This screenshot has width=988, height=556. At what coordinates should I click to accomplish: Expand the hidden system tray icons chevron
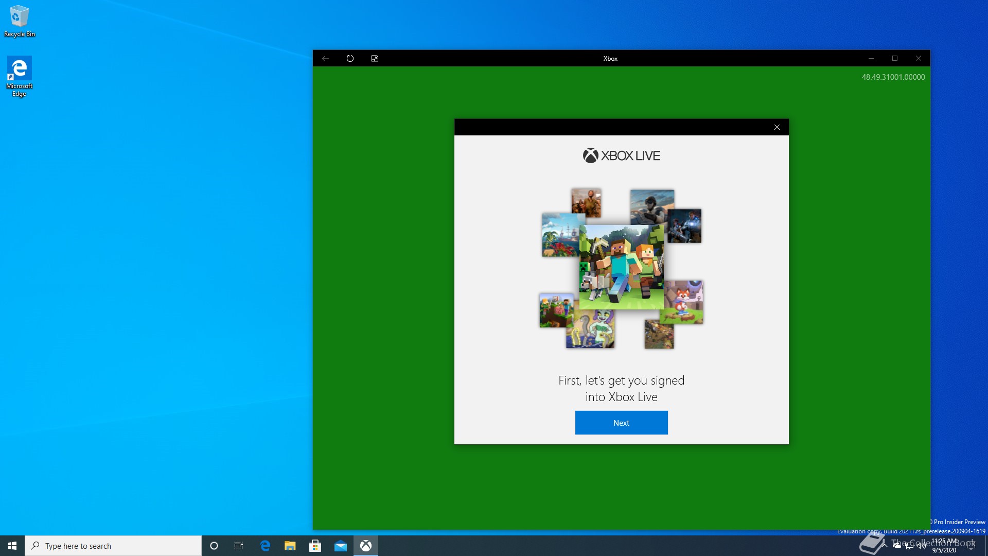tap(885, 545)
